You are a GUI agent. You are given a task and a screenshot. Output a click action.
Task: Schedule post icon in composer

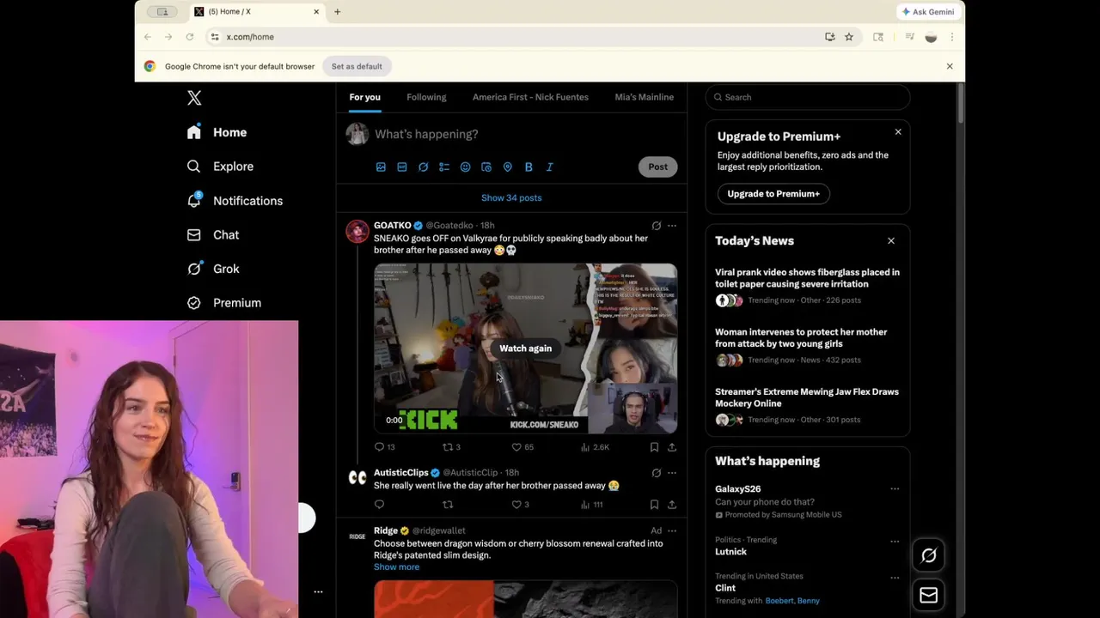coord(486,167)
